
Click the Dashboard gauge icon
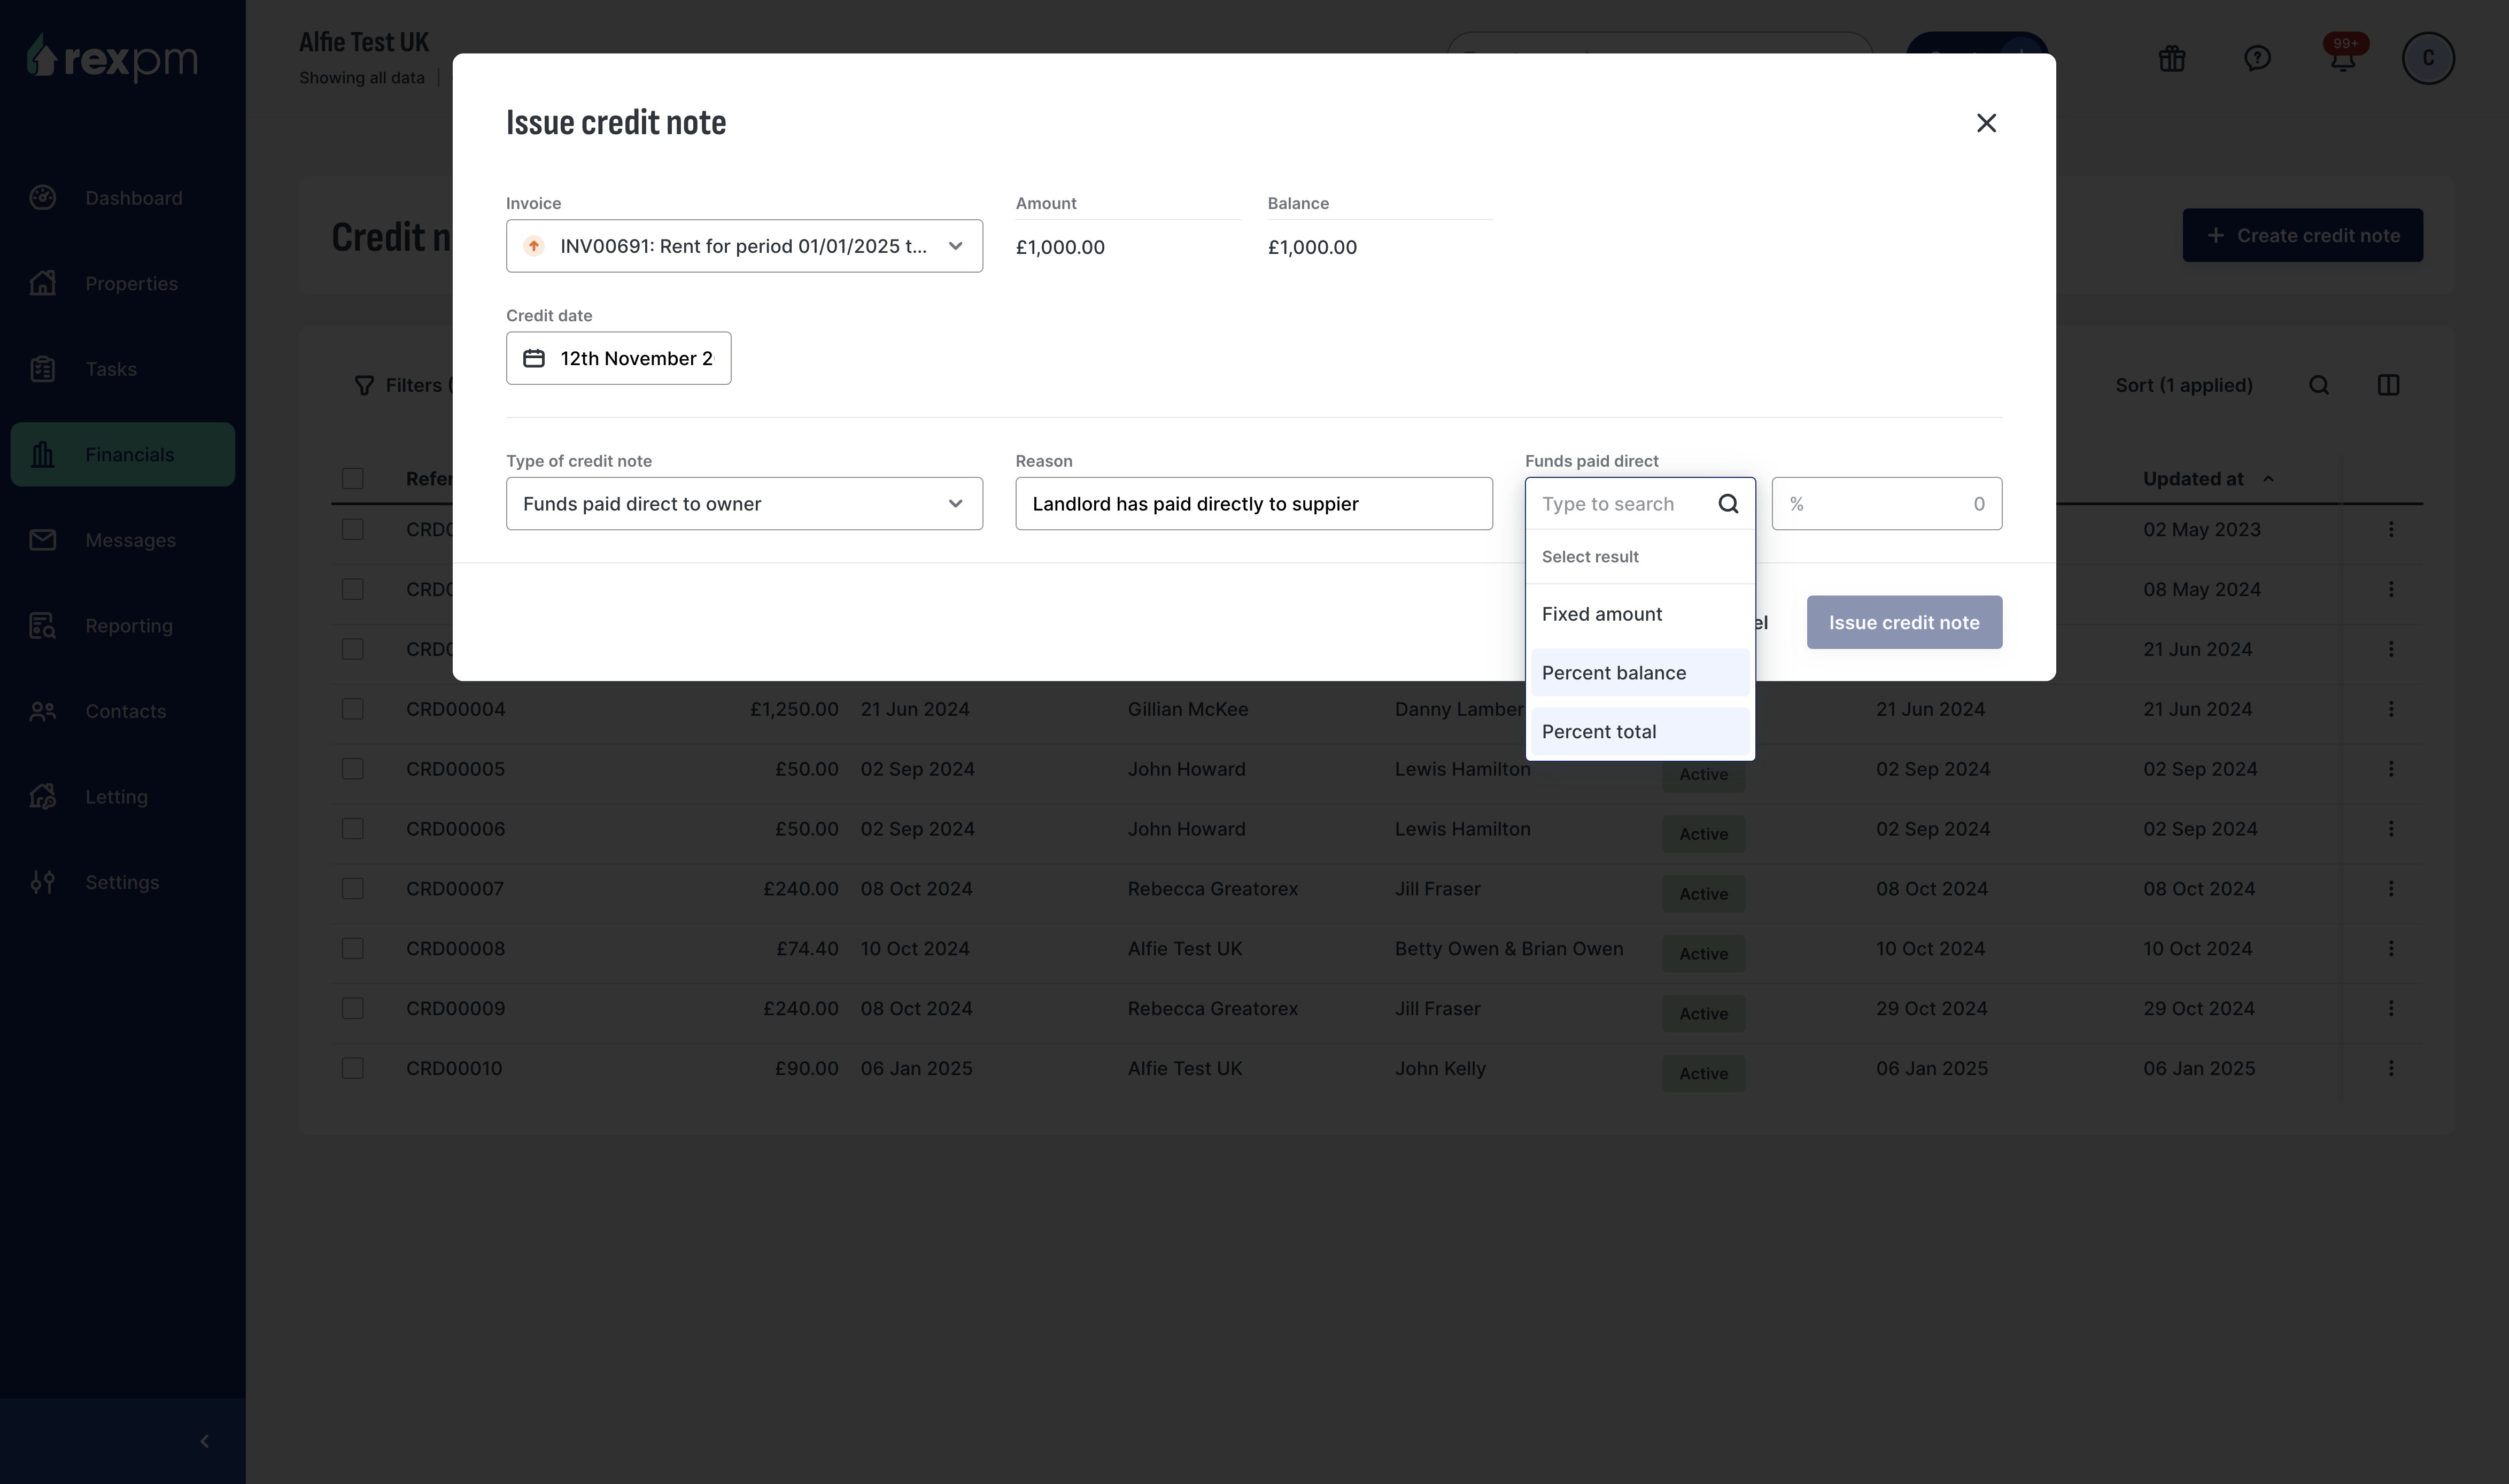[x=42, y=198]
